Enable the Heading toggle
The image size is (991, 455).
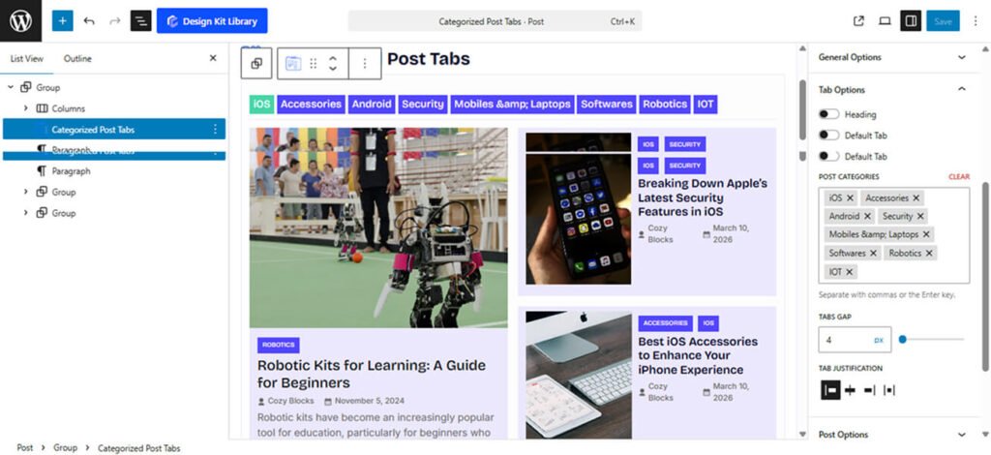[x=828, y=114]
